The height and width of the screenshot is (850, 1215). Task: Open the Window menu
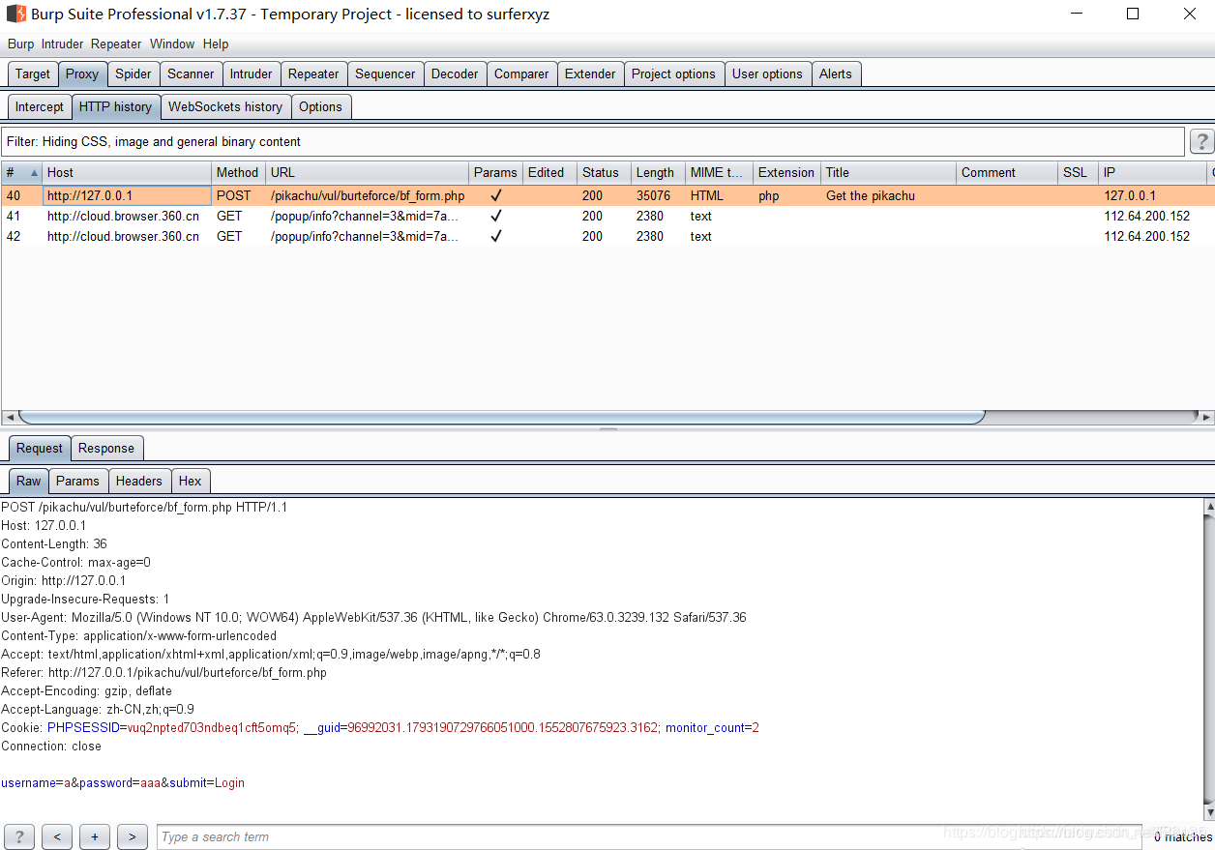172,44
